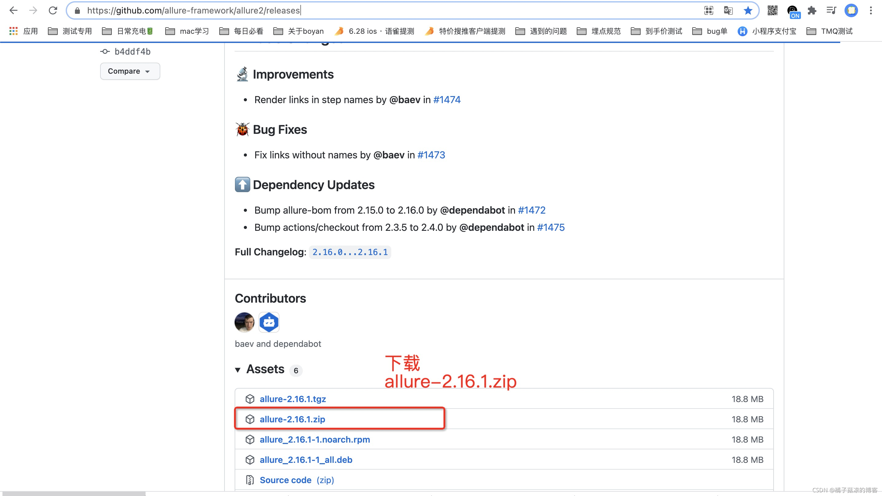Reload the GitHub releases page
Screen dimensions: 882x496
point(53,10)
